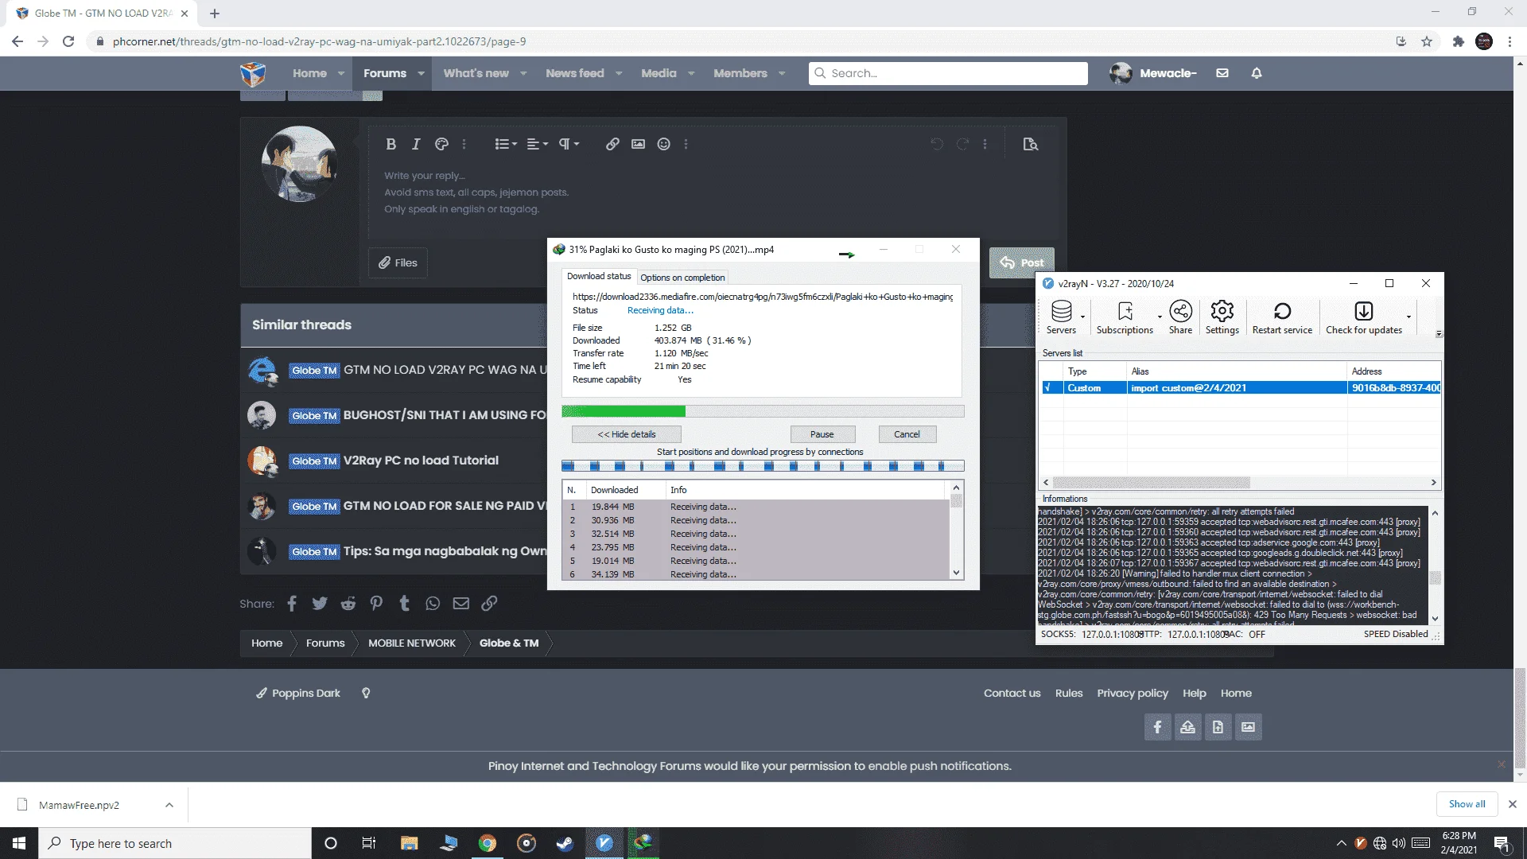Viewport: 1527px width, 859px height.
Task: Open paragraph format dropdown in editor
Action: tap(569, 144)
